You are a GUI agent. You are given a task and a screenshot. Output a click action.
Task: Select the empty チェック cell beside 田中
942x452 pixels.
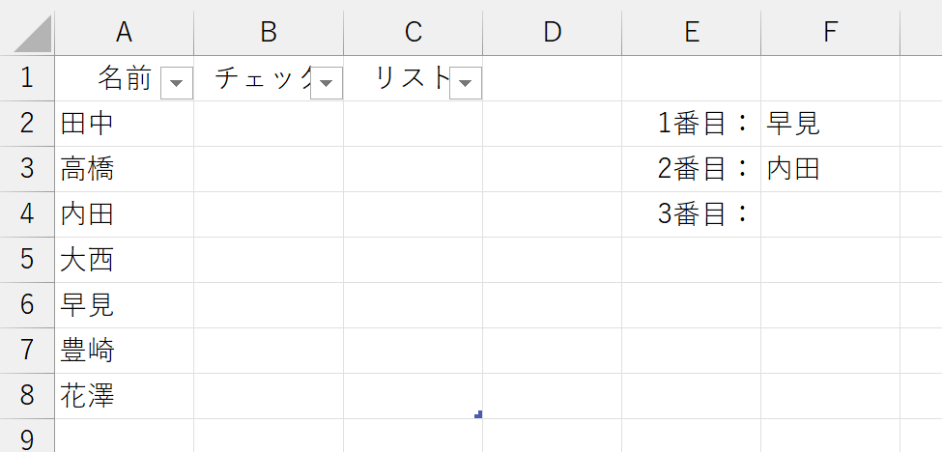(x=269, y=124)
